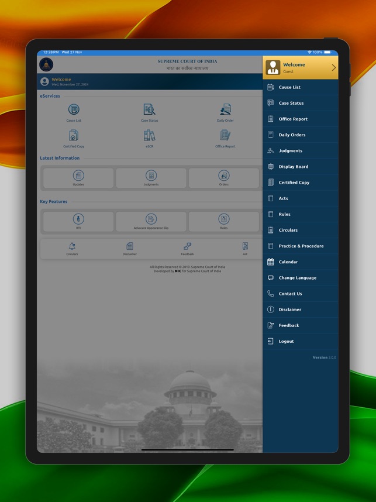The height and width of the screenshot is (502, 376).
Task: Select Case Status in side menu
Action: tap(300, 103)
